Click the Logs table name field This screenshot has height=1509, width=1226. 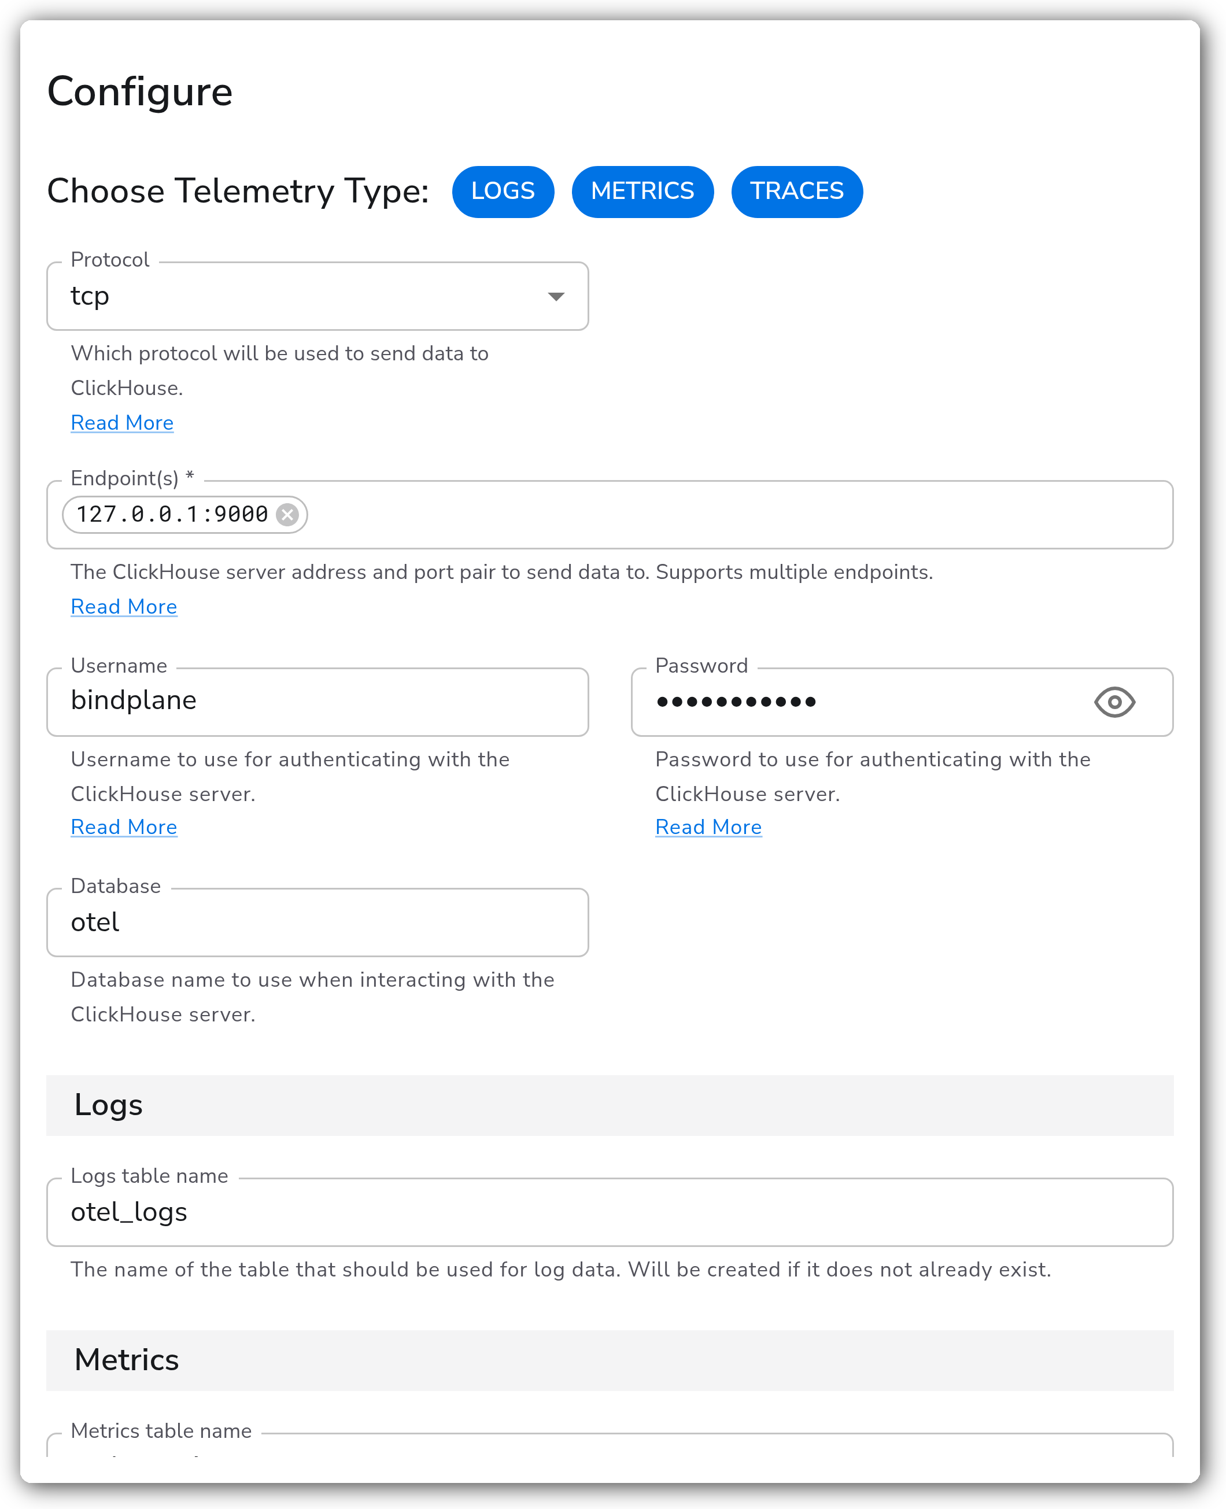click(610, 1212)
